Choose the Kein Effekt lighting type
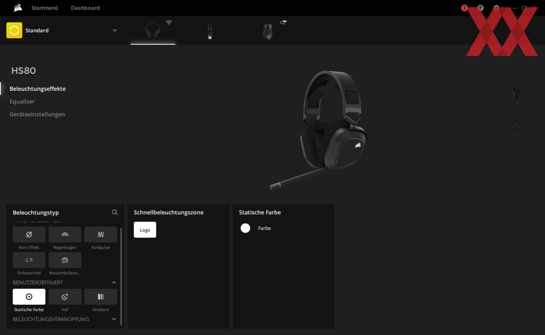Viewport: 545px width, 335px height. [x=29, y=235]
